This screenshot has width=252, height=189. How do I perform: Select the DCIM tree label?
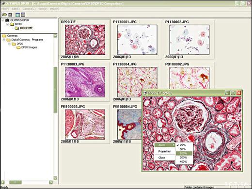(18, 24)
